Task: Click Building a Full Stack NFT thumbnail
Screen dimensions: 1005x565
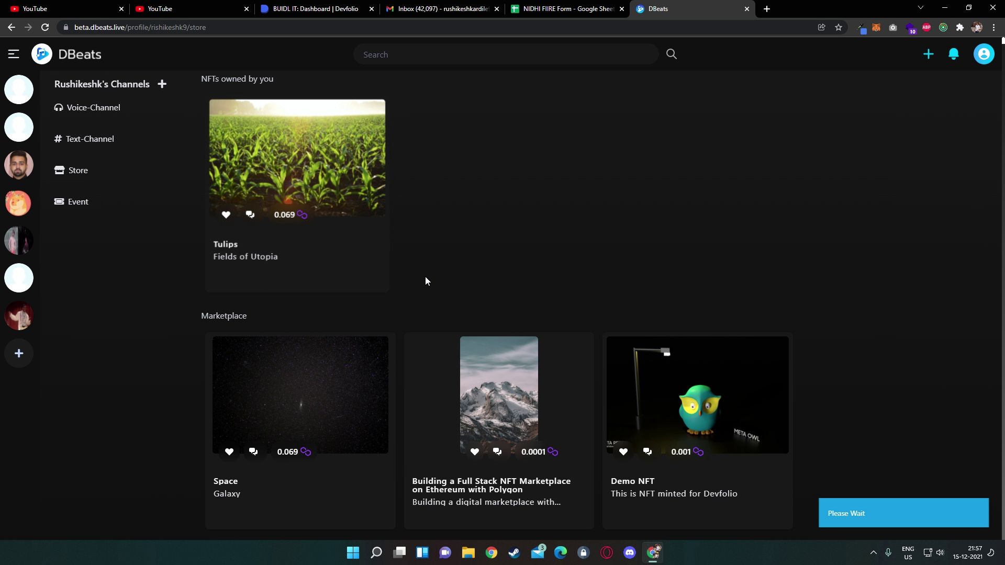Action: click(x=499, y=394)
